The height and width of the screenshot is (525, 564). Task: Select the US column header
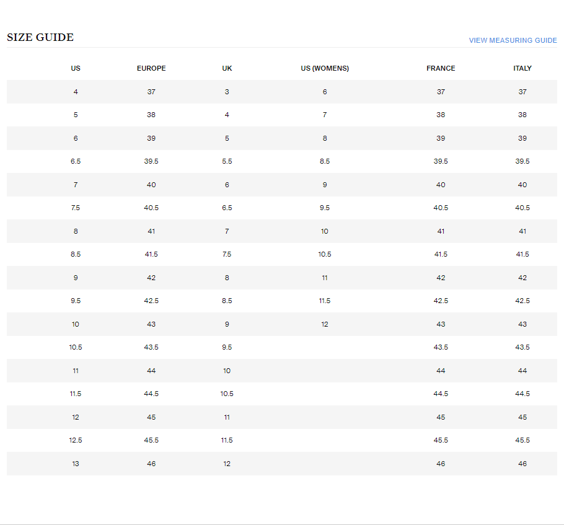(76, 68)
